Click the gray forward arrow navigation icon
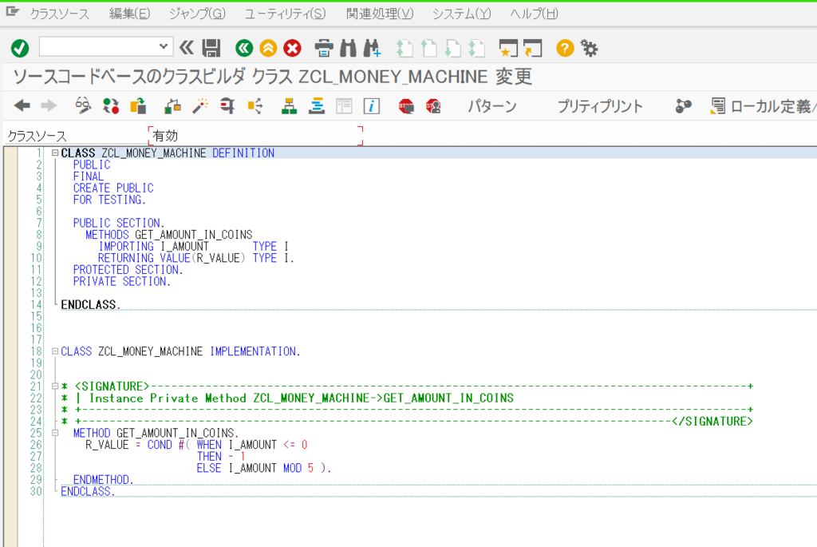Image resolution: width=817 pixels, height=547 pixels. tap(49, 106)
